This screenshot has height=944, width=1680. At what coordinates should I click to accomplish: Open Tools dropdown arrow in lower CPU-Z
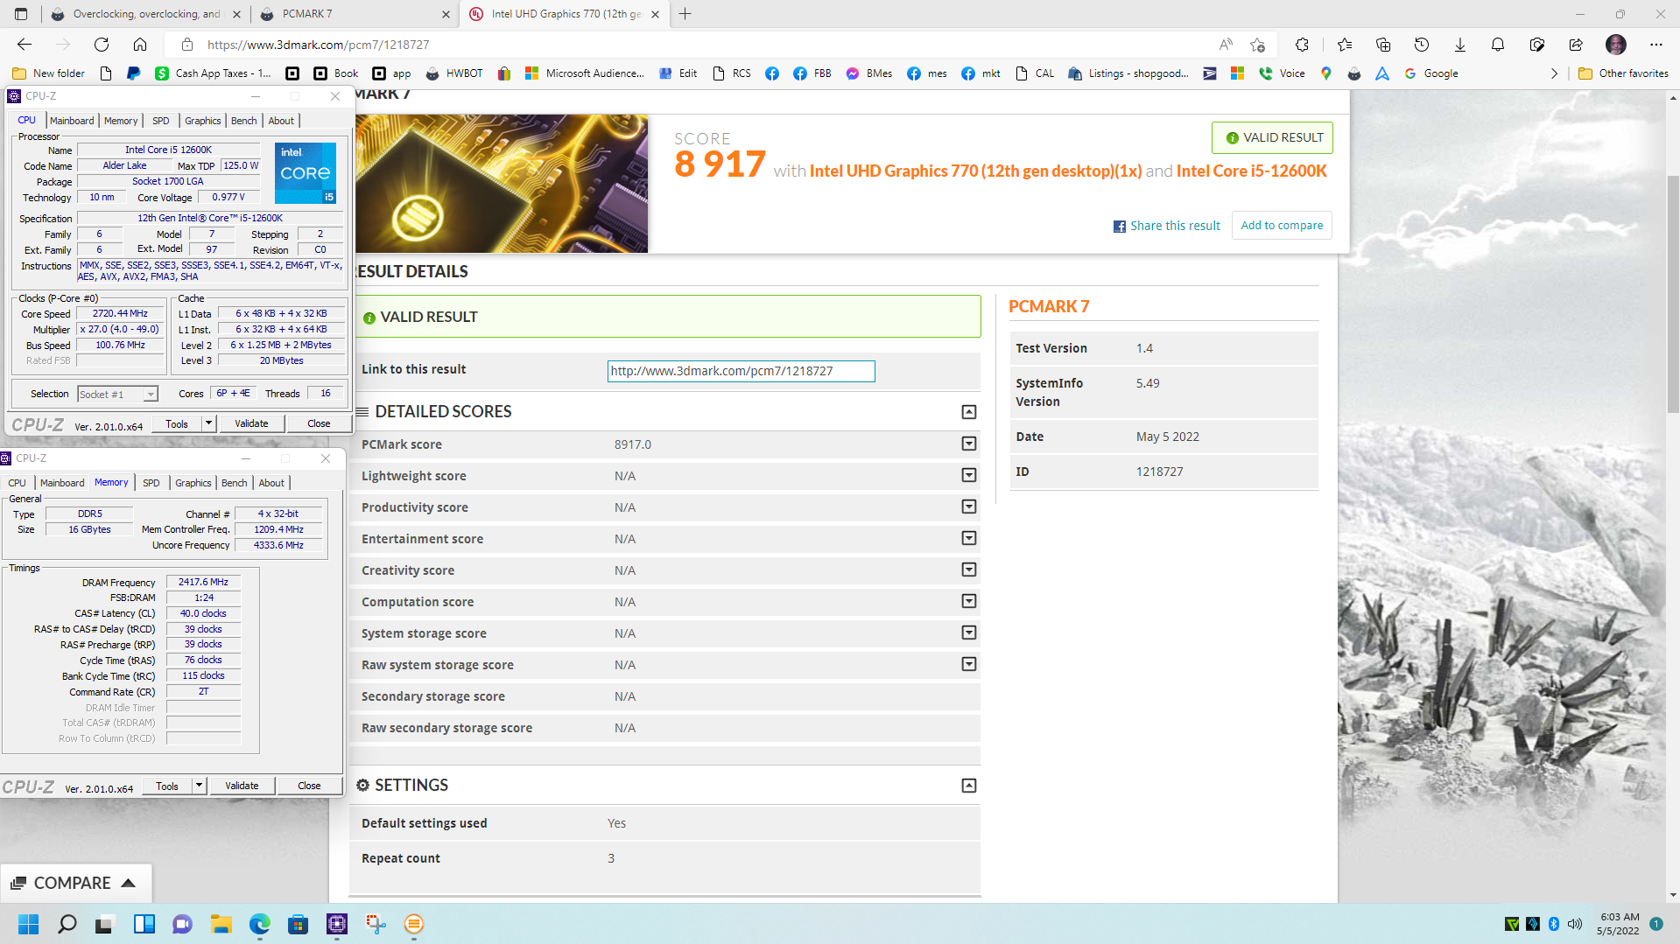(200, 786)
